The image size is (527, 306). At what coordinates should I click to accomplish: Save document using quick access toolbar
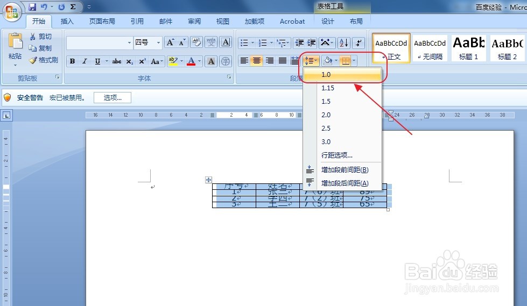pos(32,6)
